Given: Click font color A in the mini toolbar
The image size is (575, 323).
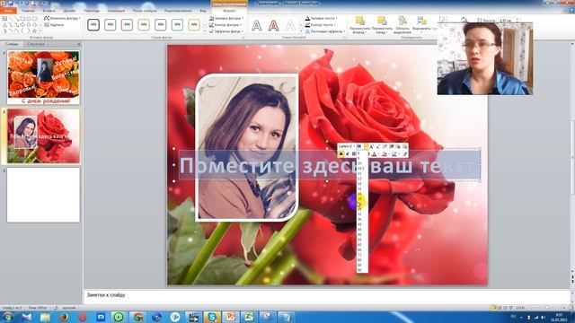Looking at the screenshot, I should click(374, 154).
